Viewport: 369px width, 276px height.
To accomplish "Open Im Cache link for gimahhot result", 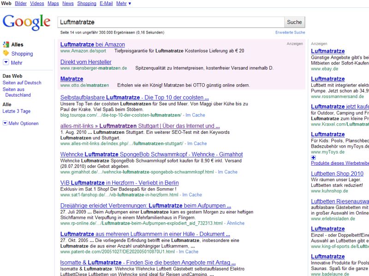I will (x=227, y=172).
